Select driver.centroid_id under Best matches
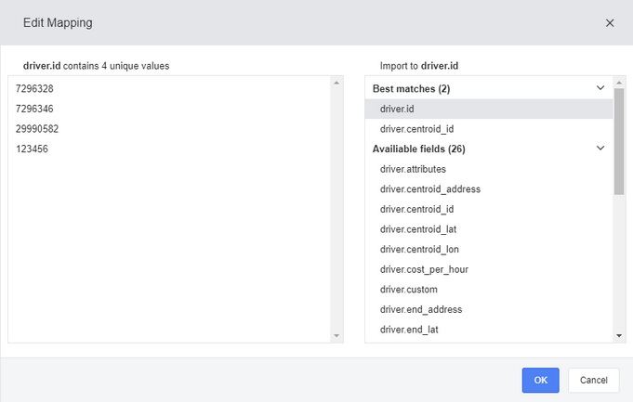 [489, 129]
